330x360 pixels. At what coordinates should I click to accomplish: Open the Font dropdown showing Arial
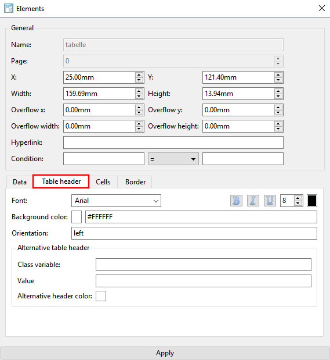pos(116,201)
